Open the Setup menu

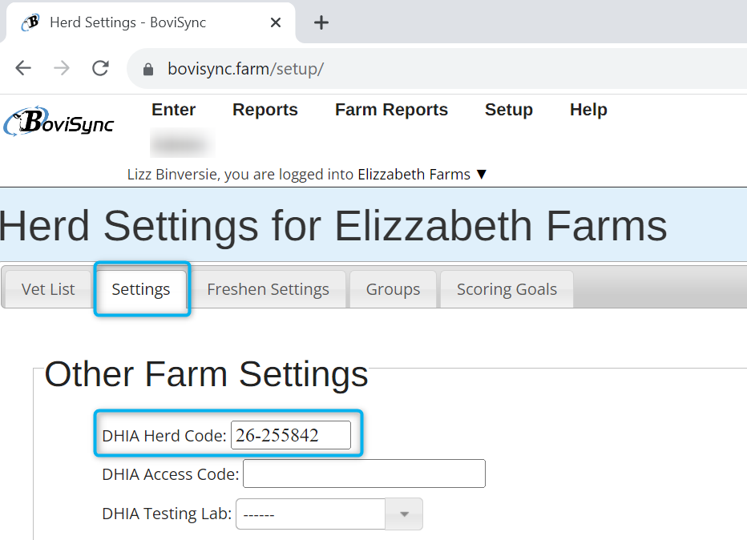[x=509, y=110]
